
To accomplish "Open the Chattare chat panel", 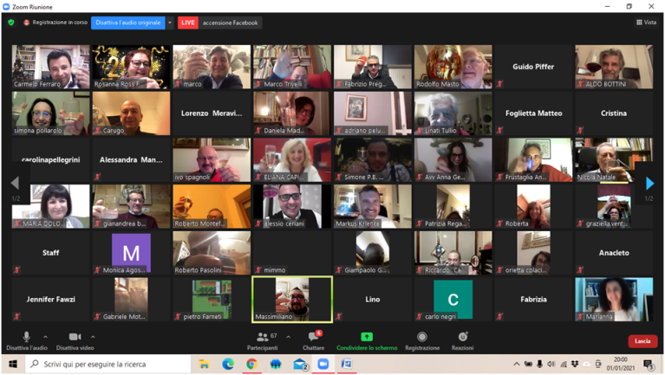I will coord(314,337).
